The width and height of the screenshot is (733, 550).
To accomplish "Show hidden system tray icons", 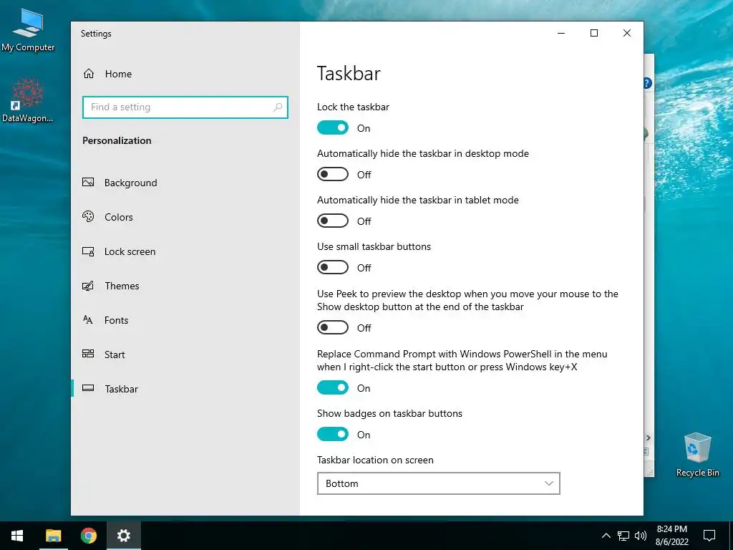I will click(x=606, y=536).
